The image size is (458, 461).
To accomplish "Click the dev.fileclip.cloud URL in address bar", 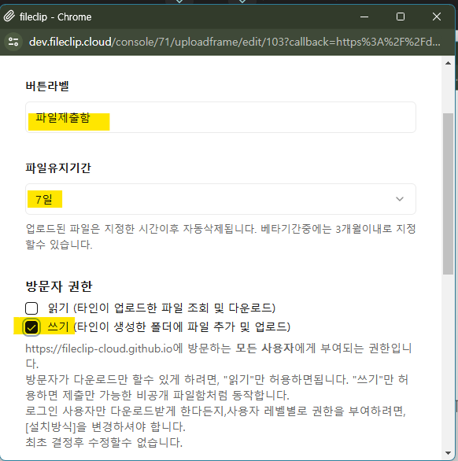I will tap(235, 42).
